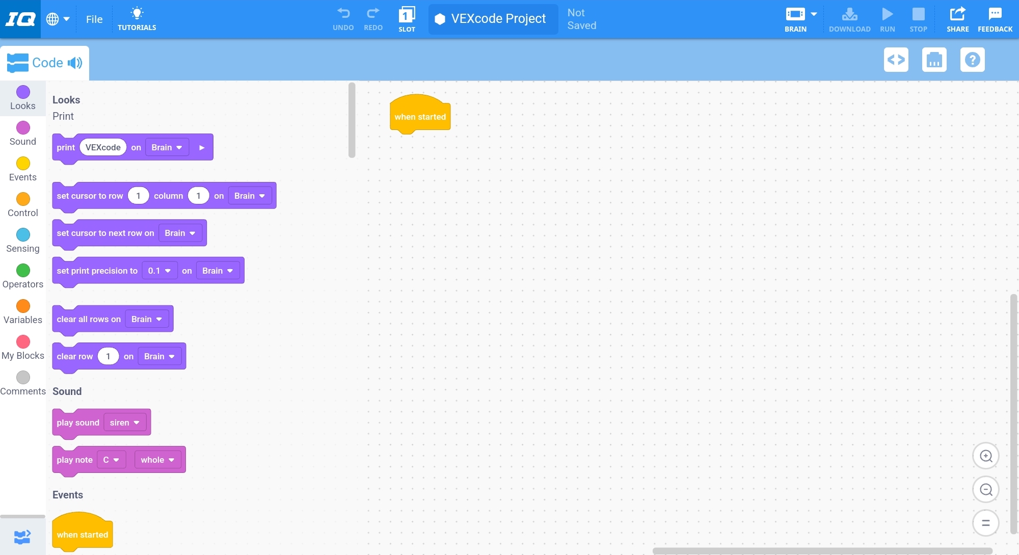Open the File menu
Image resolution: width=1019 pixels, height=555 pixels.
[94, 19]
